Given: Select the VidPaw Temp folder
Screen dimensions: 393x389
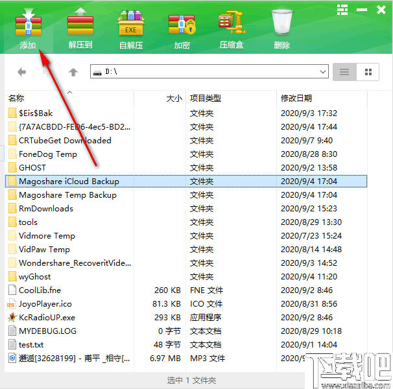Looking at the screenshot, I should pyautogui.click(x=44, y=250).
